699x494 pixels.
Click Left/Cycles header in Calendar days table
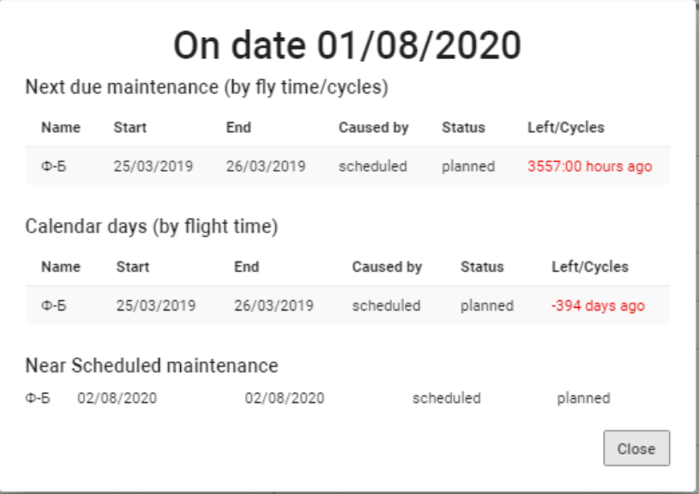tap(589, 267)
